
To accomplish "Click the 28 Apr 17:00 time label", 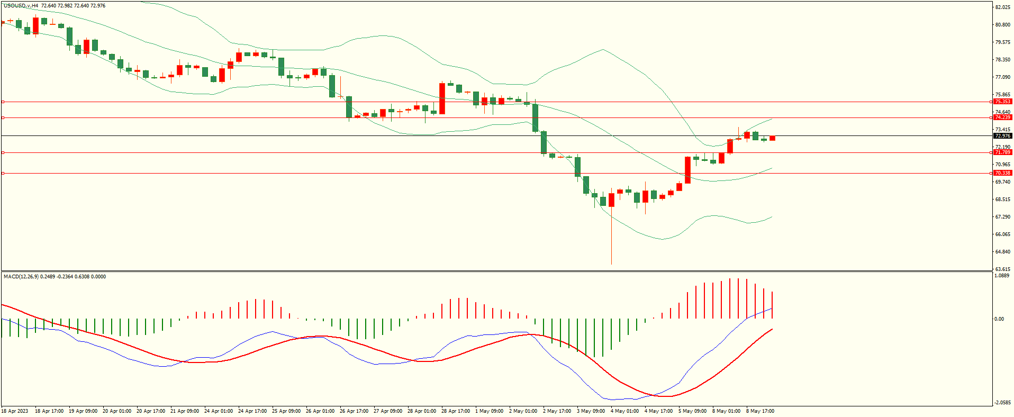I will pos(456,411).
